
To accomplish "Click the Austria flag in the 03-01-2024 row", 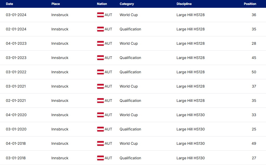I will tap(100, 15).
